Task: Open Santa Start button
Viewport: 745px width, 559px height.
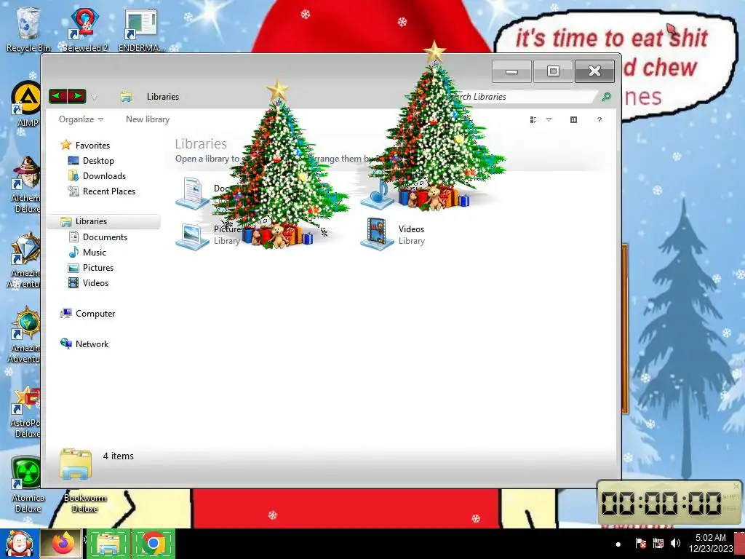Action: (18, 544)
